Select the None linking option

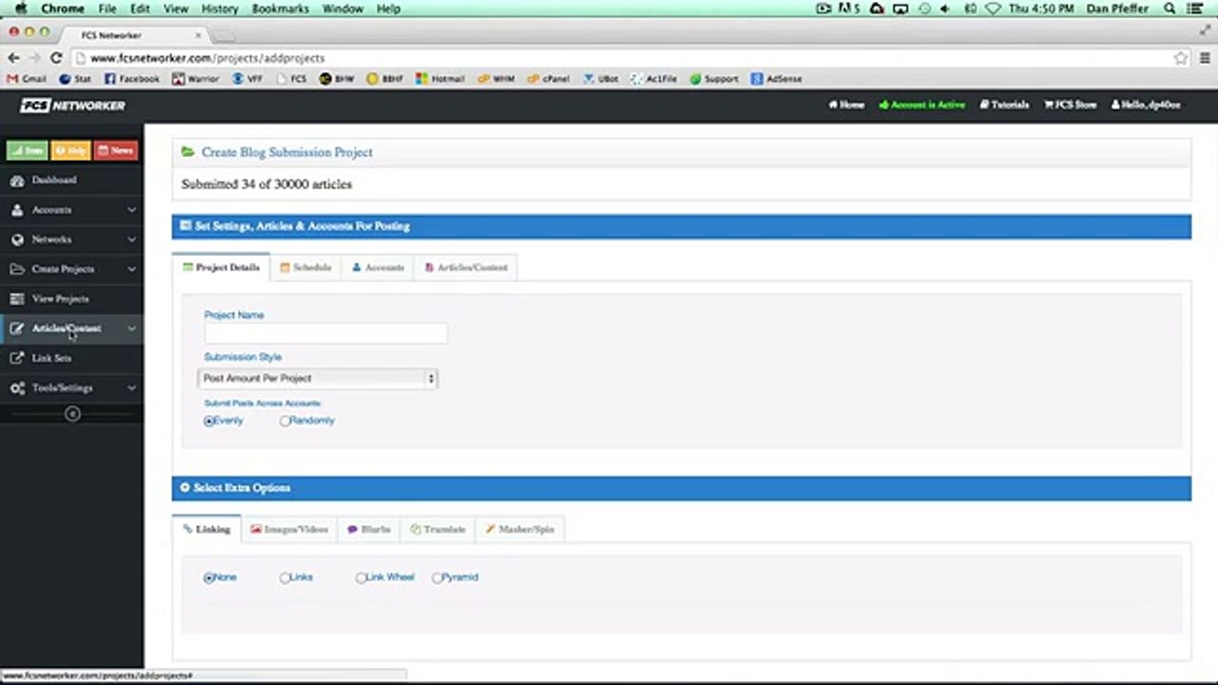[x=208, y=577]
